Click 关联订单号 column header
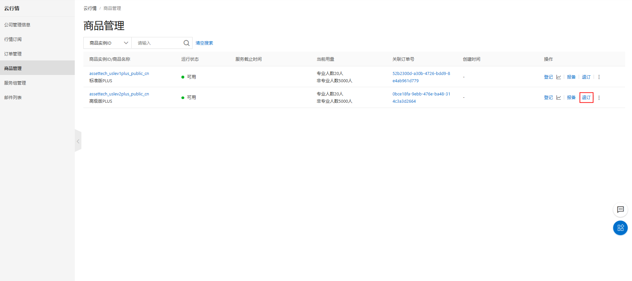The width and height of the screenshot is (632, 281). 403,59
